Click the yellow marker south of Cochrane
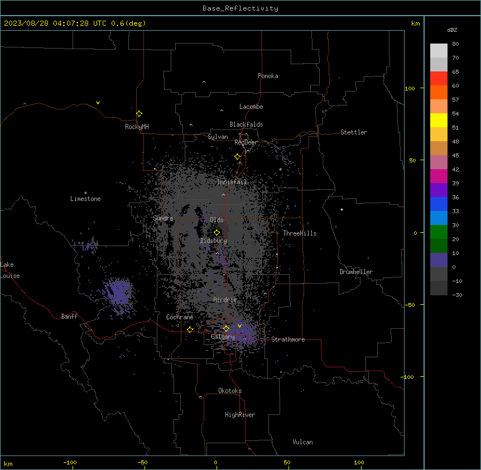Viewport: 481px width, 470px height. click(190, 329)
